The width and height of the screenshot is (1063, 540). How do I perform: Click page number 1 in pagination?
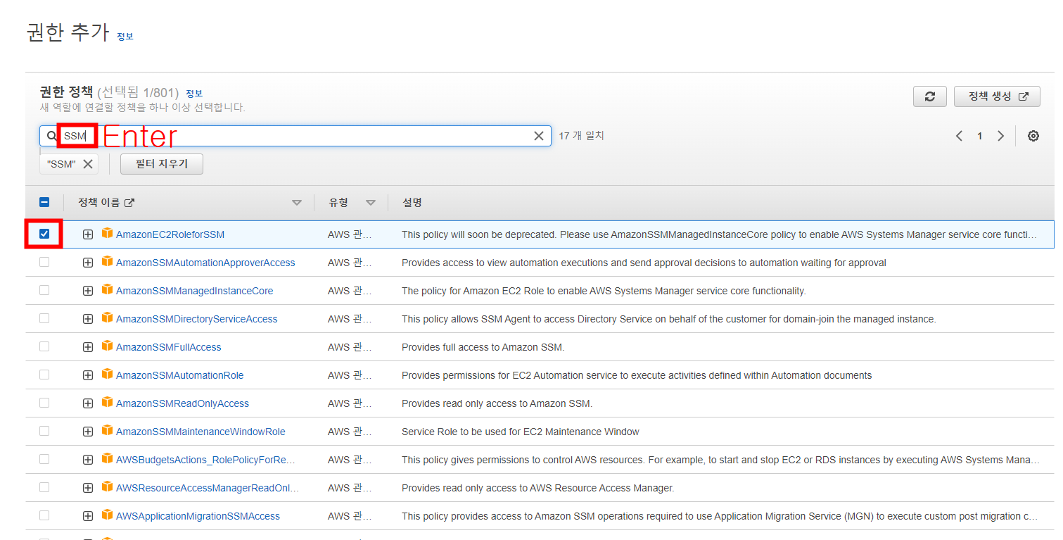pyautogui.click(x=979, y=136)
